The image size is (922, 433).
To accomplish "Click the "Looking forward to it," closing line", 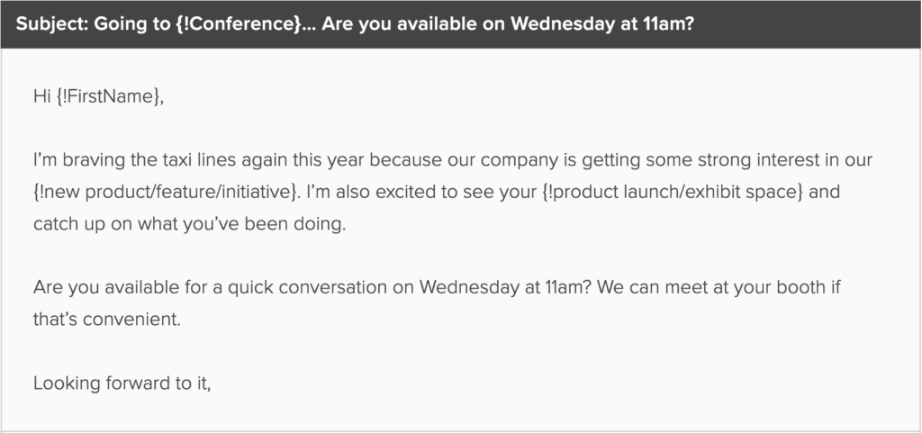I will [x=122, y=383].
